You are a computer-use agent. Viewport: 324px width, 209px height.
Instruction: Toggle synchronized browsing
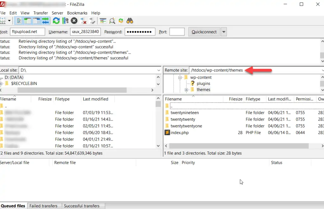(x=121, y=21)
